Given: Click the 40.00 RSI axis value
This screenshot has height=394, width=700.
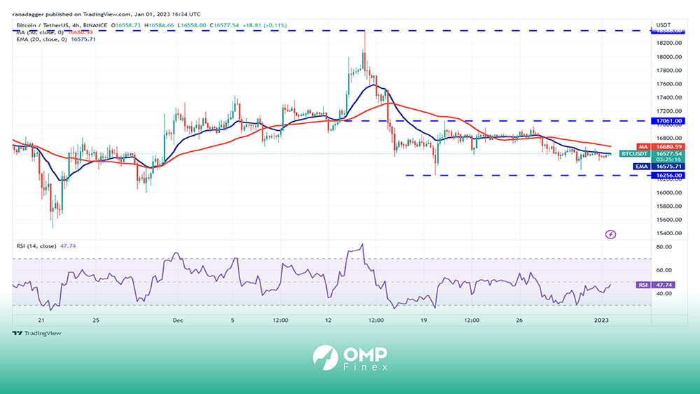Looking at the screenshot, I should tap(664, 294).
